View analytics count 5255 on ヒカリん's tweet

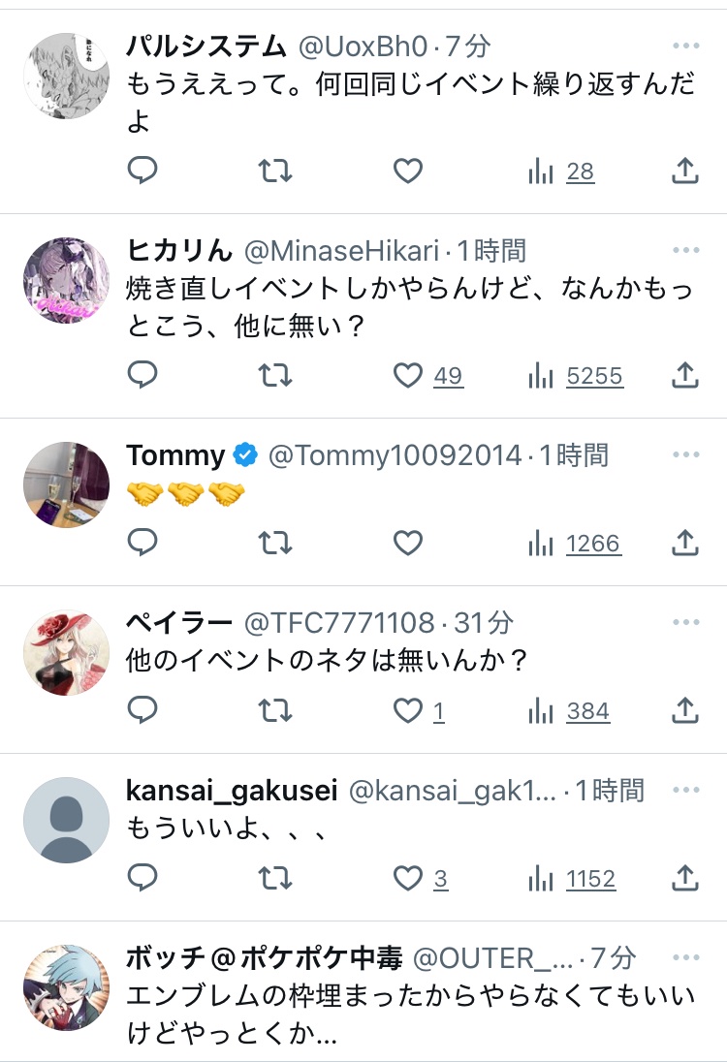click(x=576, y=375)
